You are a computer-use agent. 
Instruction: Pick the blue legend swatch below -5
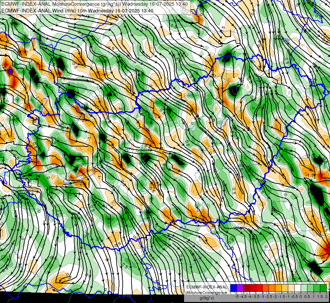[234, 288]
